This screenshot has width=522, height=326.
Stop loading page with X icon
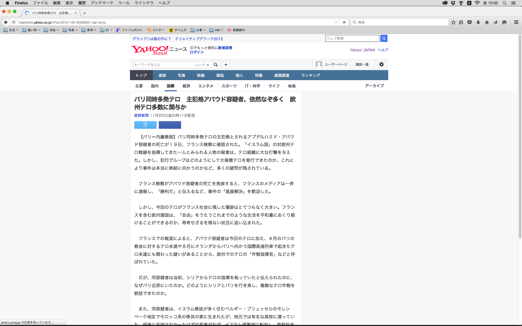(x=344, y=22)
